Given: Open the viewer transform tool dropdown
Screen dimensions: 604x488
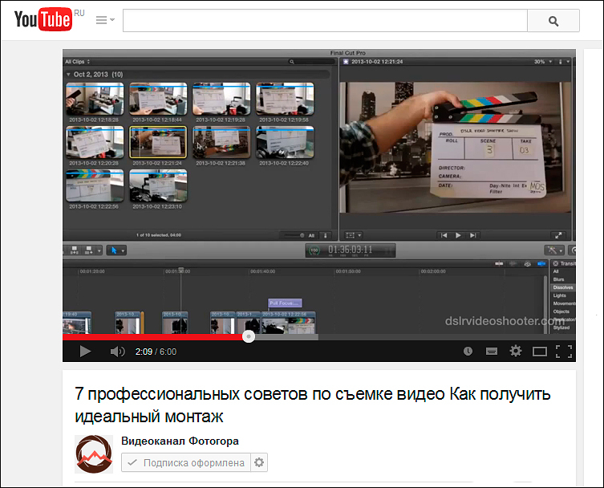Looking at the screenshot, I should click(354, 235).
